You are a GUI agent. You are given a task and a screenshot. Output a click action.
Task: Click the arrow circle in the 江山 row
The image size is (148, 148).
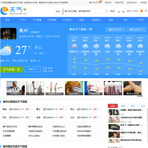coord(100,118)
